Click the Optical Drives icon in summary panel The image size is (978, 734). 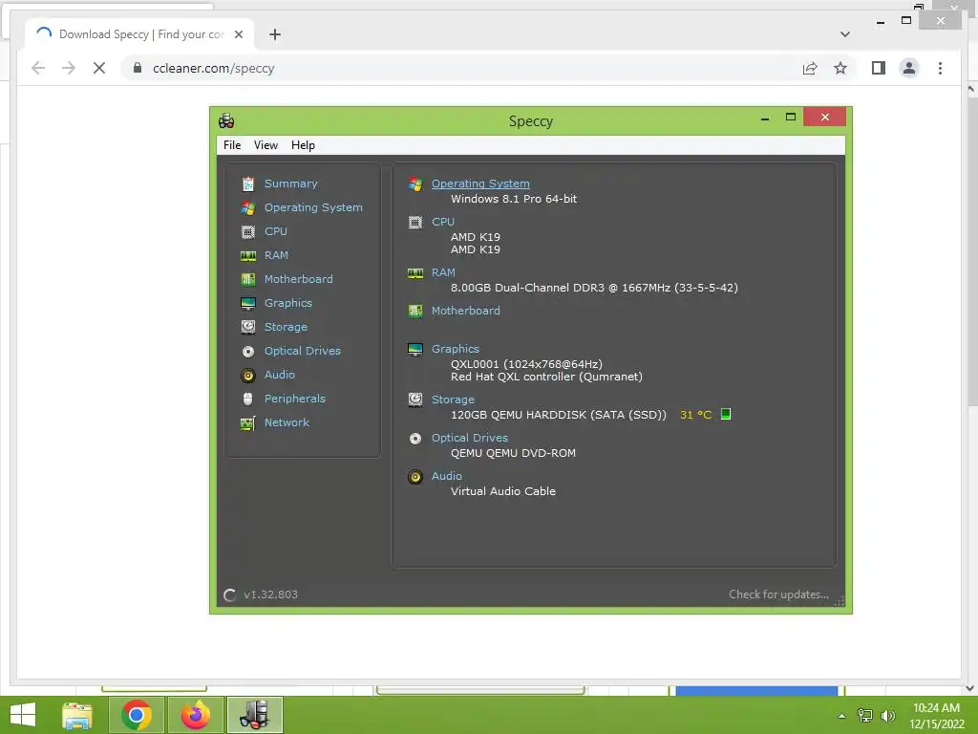pos(415,438)
